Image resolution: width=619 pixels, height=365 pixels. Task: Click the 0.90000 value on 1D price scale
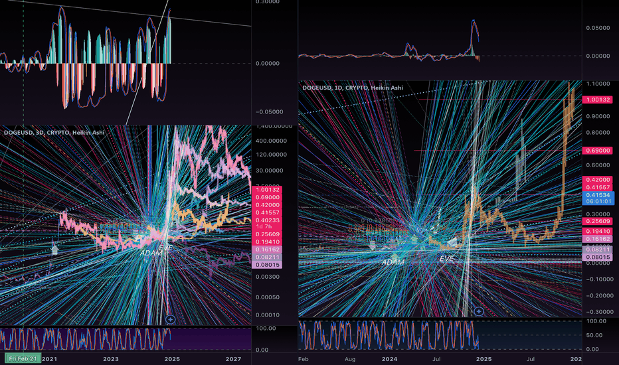(598, 116)
